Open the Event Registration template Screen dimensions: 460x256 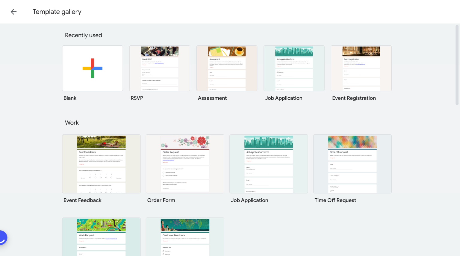361,68
